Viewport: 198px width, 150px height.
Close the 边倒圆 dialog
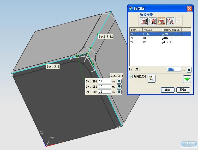point(189,9)
